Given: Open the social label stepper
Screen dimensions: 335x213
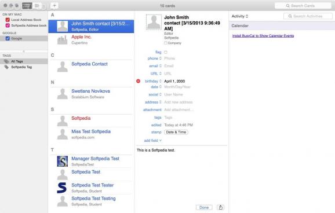Looking at the screenshot, I should (160, 94).
